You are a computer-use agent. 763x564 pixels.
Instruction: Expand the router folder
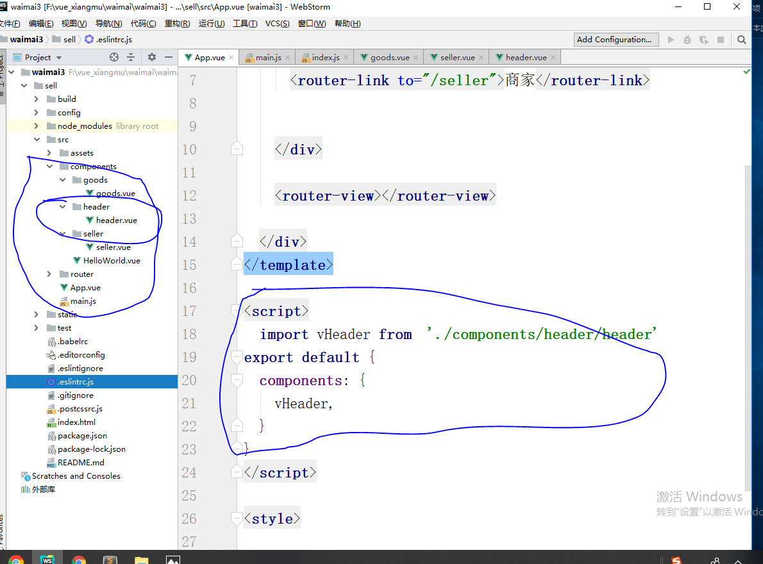point(49,274)
